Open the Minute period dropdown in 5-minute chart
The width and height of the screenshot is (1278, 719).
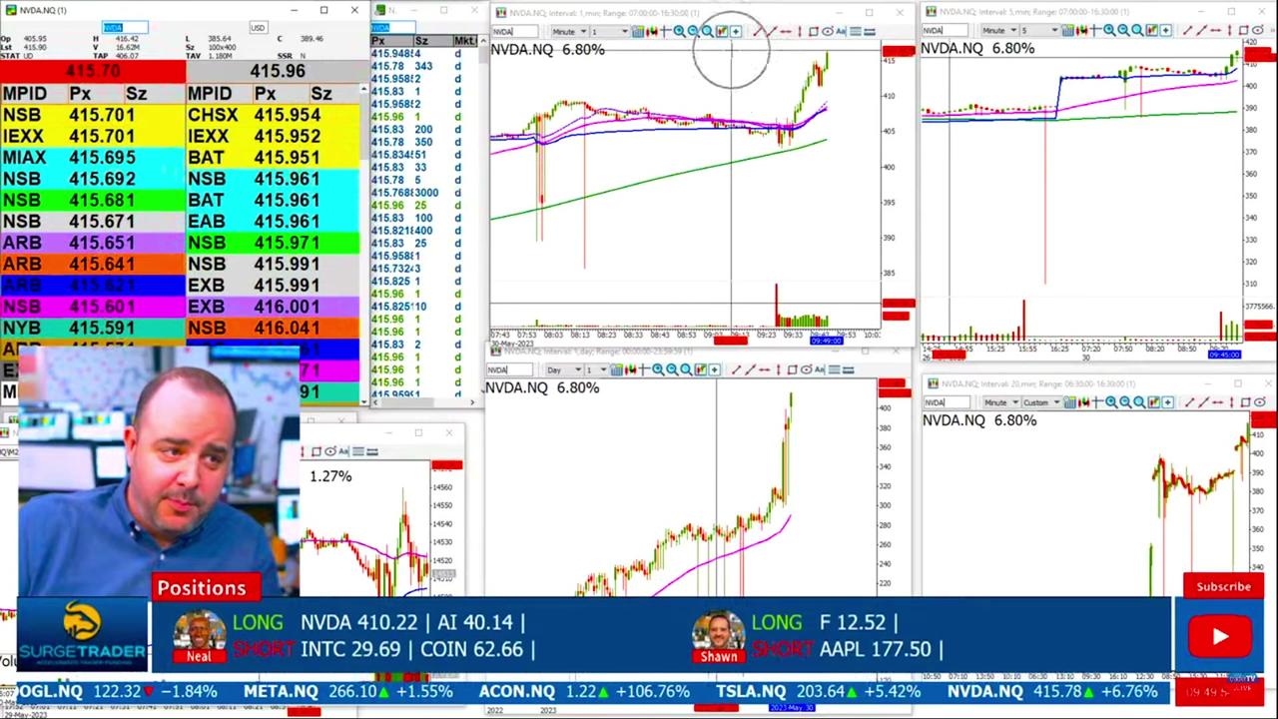(x=1000, y=31)
